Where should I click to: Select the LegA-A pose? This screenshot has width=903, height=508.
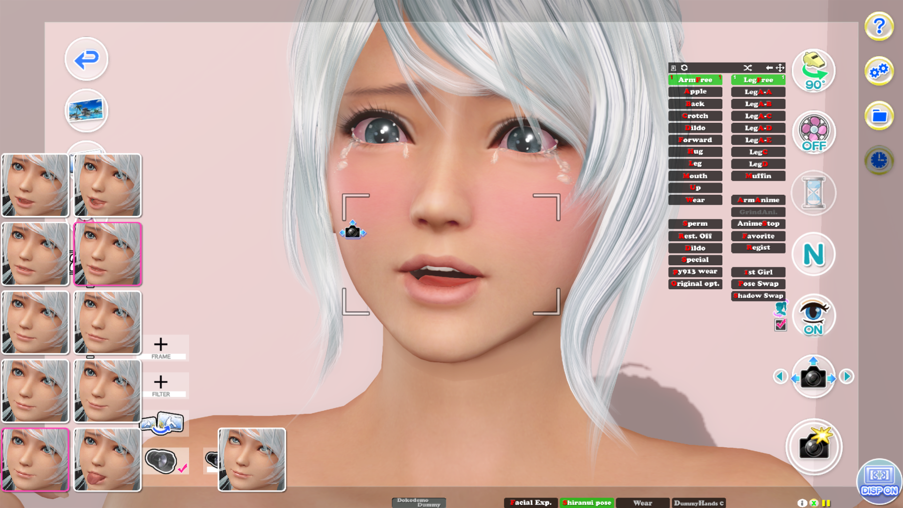[x=758, y=92]
